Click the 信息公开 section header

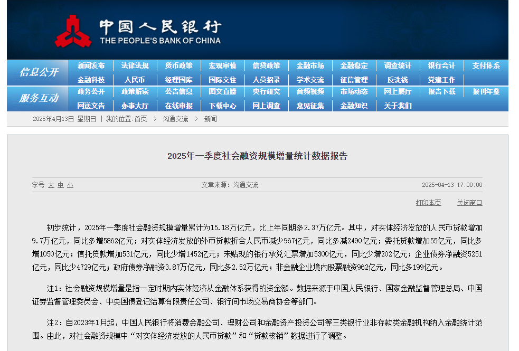[38, 72]
